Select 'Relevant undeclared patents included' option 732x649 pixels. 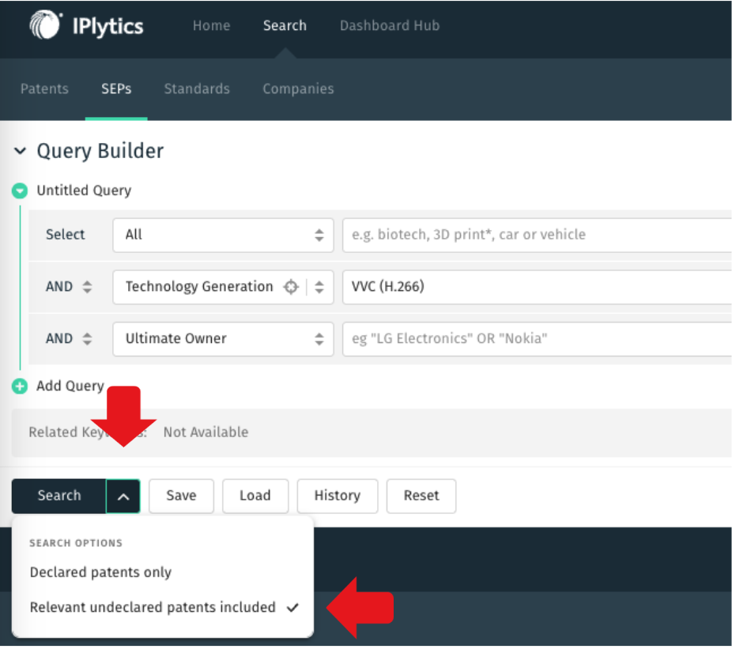tap(163, 607)
